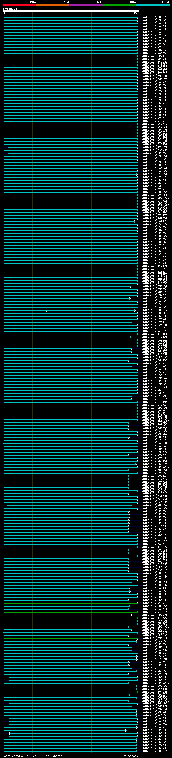Viewport: 172px width, 758px height.
Task: Select the BP086771 query name
Action: (x=10, y=9)
